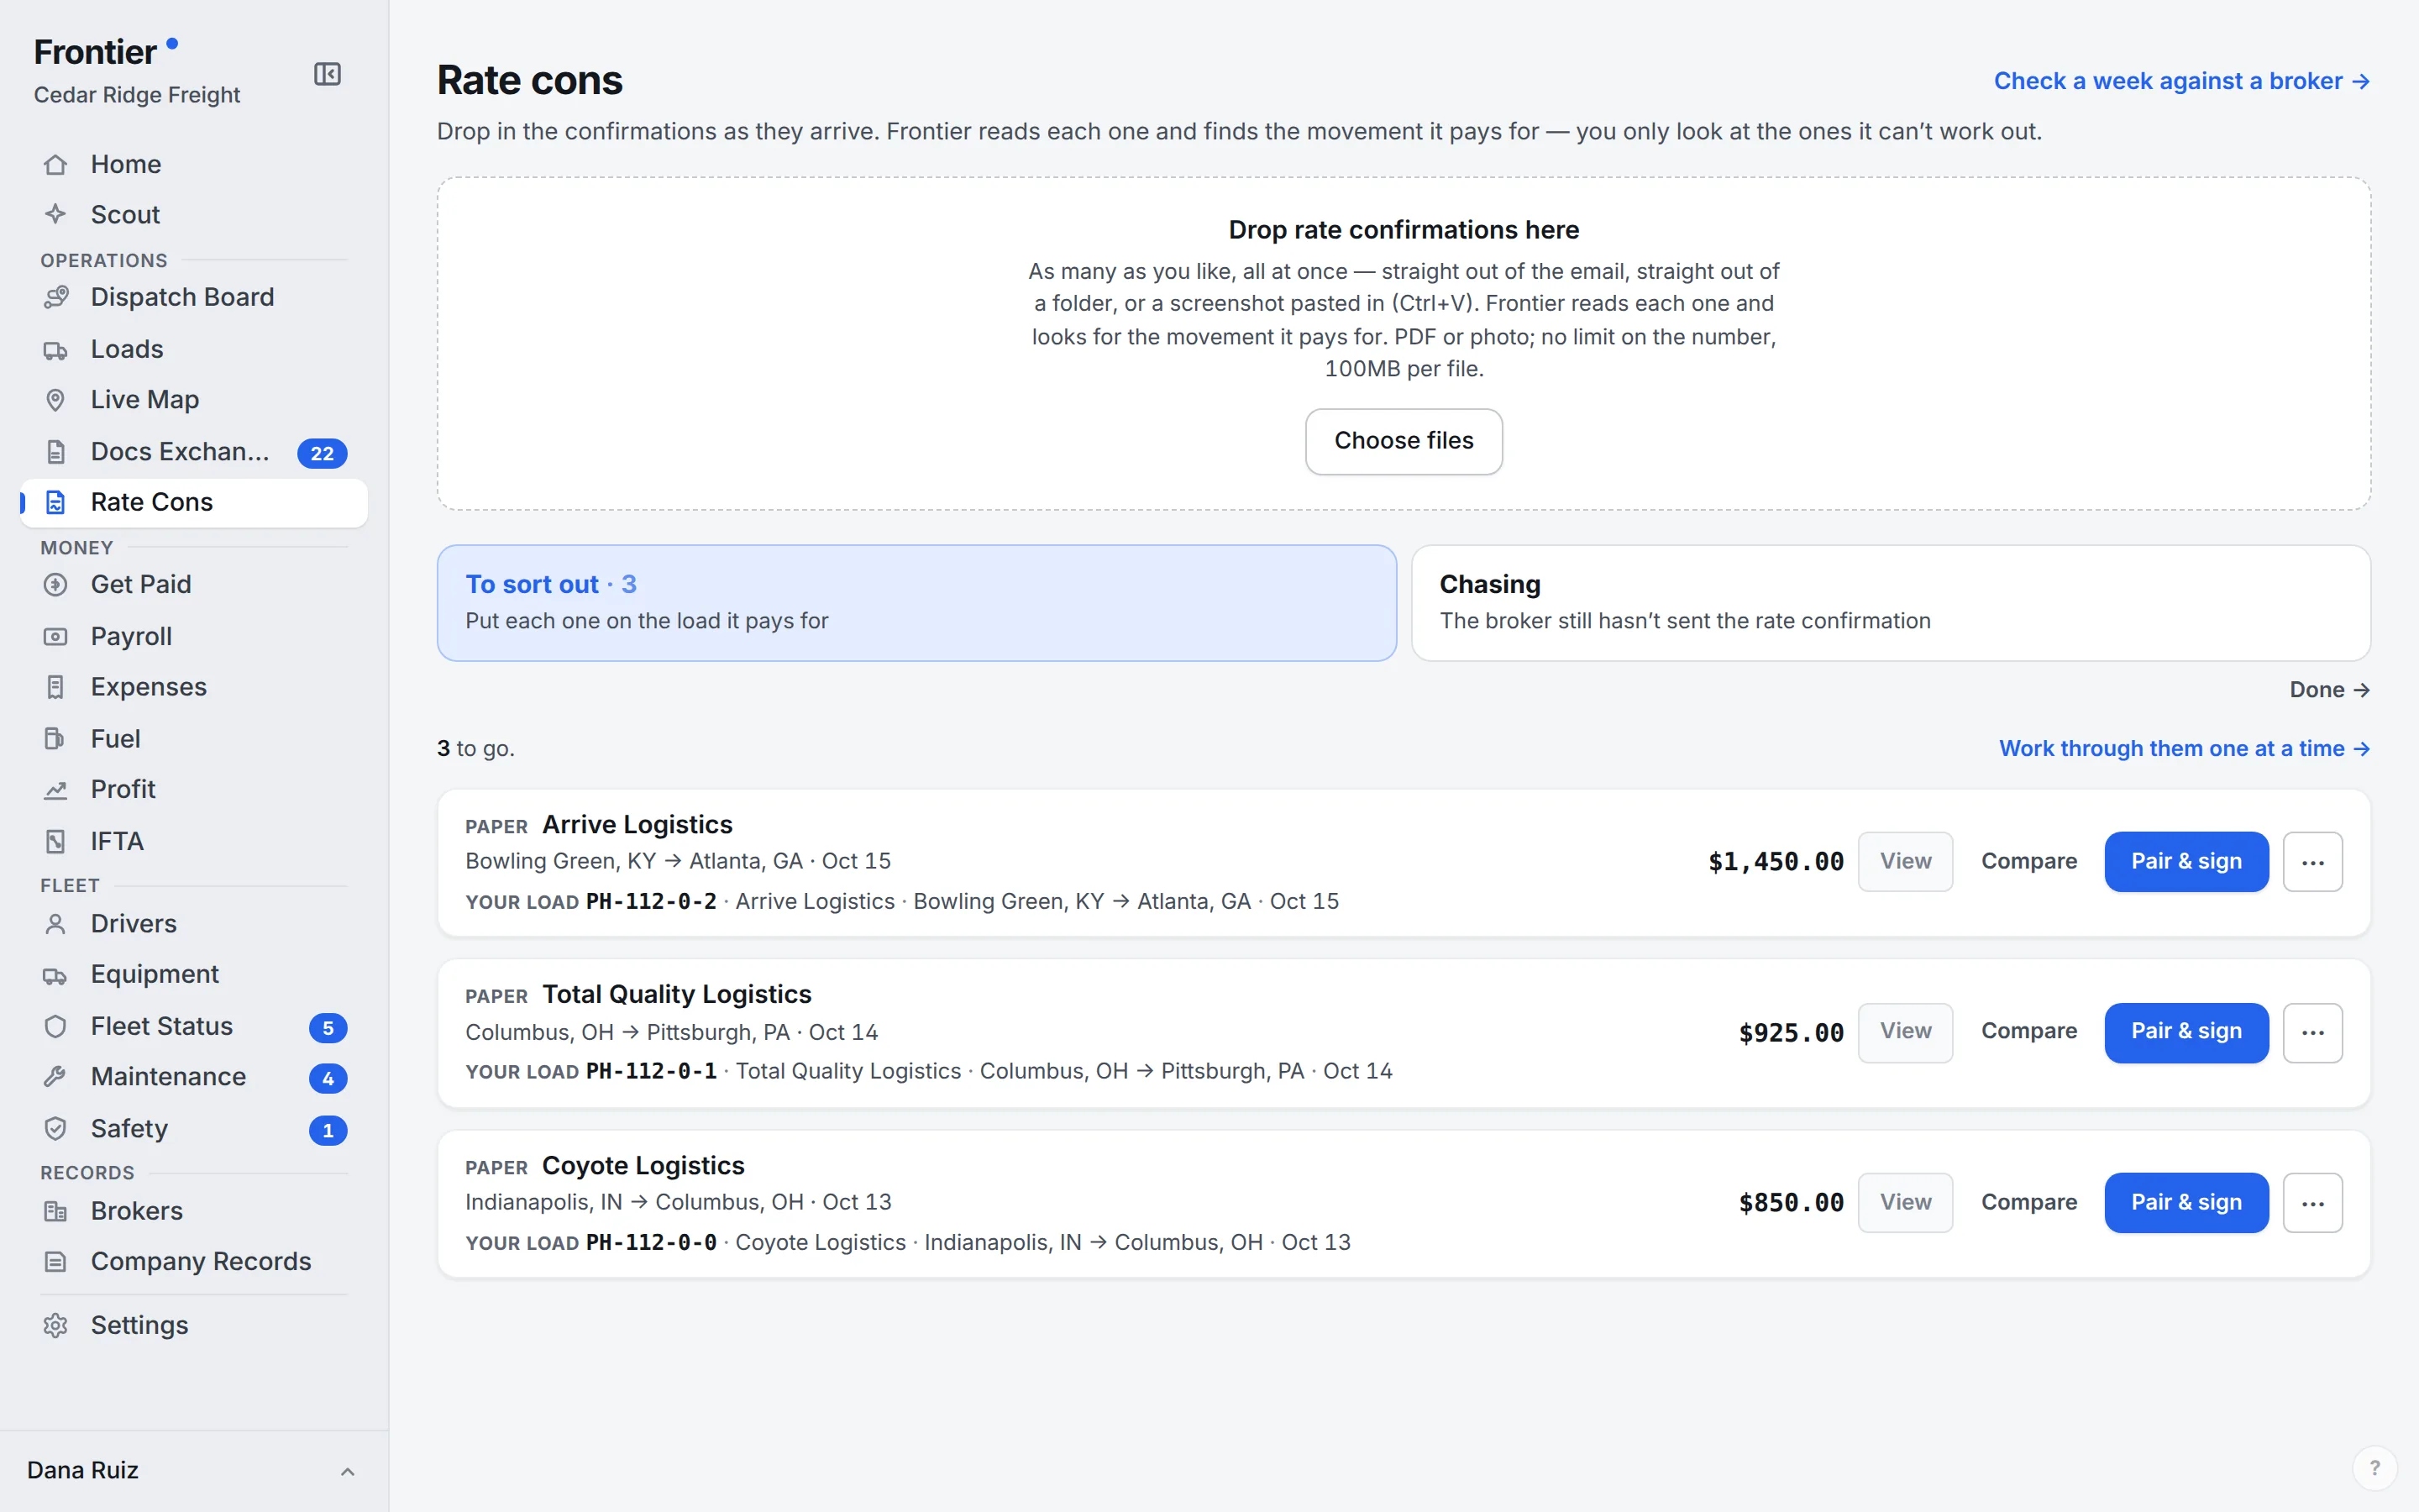
Task: Click Work through them one at a time
Action: coord(2184,748)
